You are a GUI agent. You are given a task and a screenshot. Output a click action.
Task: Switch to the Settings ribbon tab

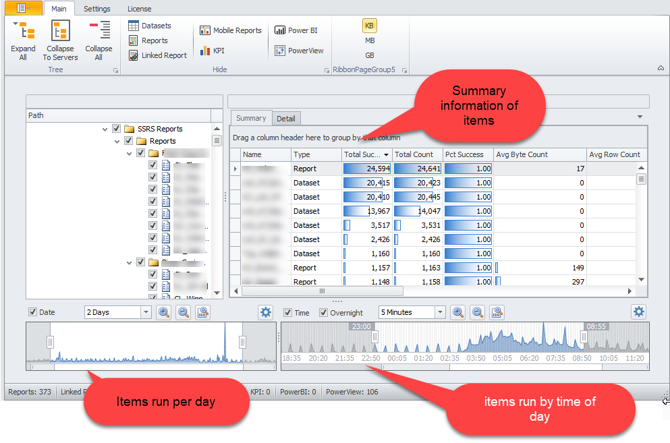(x=96, y=9)
